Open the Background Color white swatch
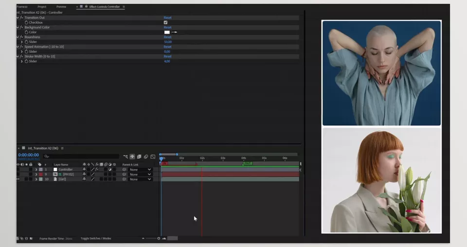 click(x=167, y=32)
